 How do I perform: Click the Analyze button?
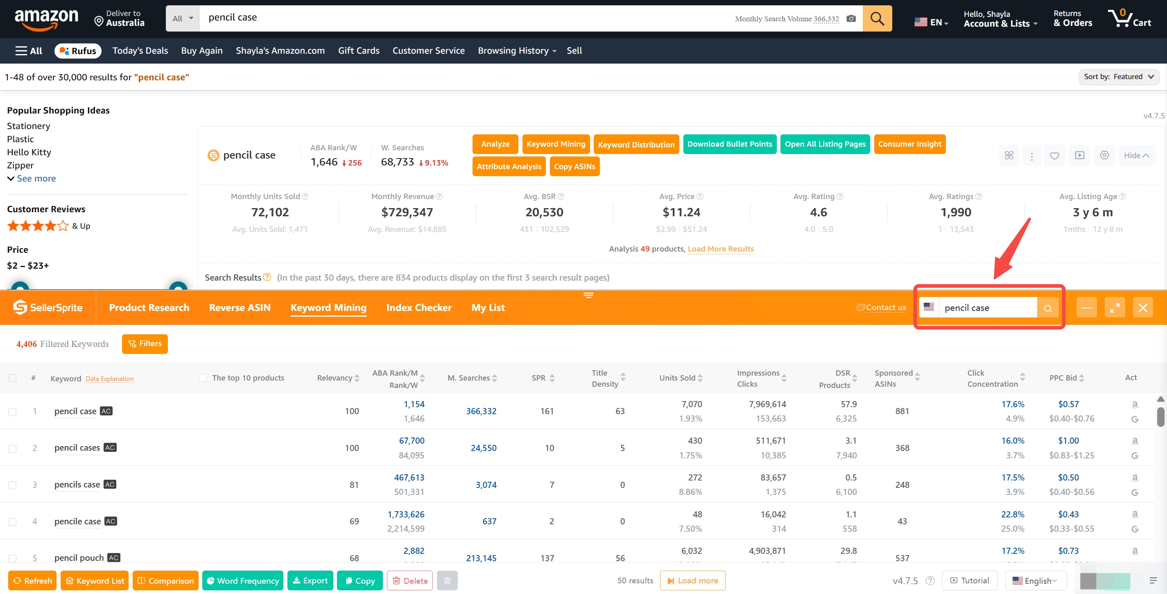click(x=495, y=144)
